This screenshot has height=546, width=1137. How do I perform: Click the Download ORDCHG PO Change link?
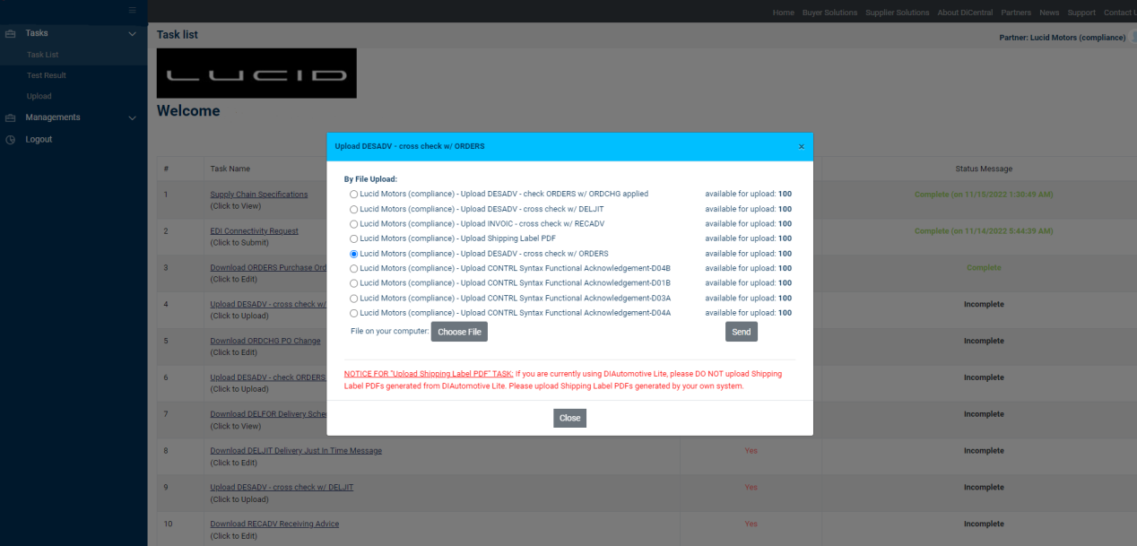[x=265, y=342]
